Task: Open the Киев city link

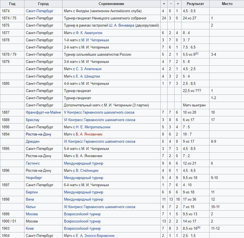Action: tap(30, 229)
